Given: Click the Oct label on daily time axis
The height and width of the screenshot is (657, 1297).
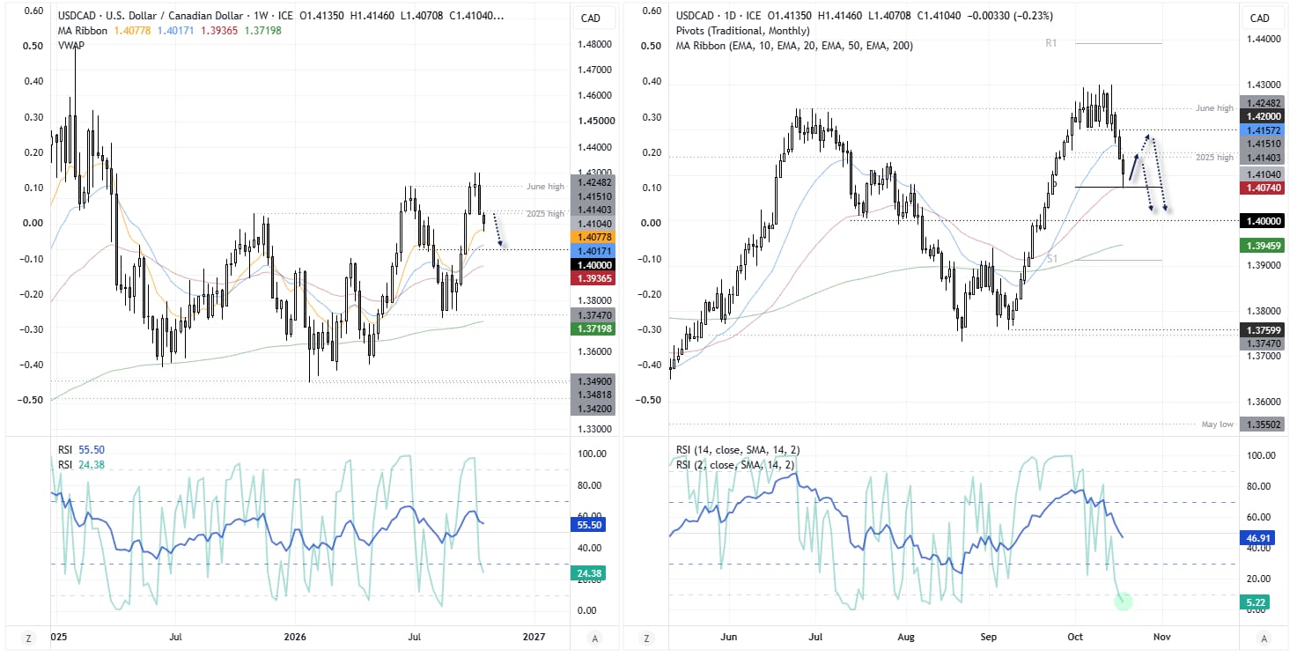Looking at the screenshot, I should pos(1073,635).
